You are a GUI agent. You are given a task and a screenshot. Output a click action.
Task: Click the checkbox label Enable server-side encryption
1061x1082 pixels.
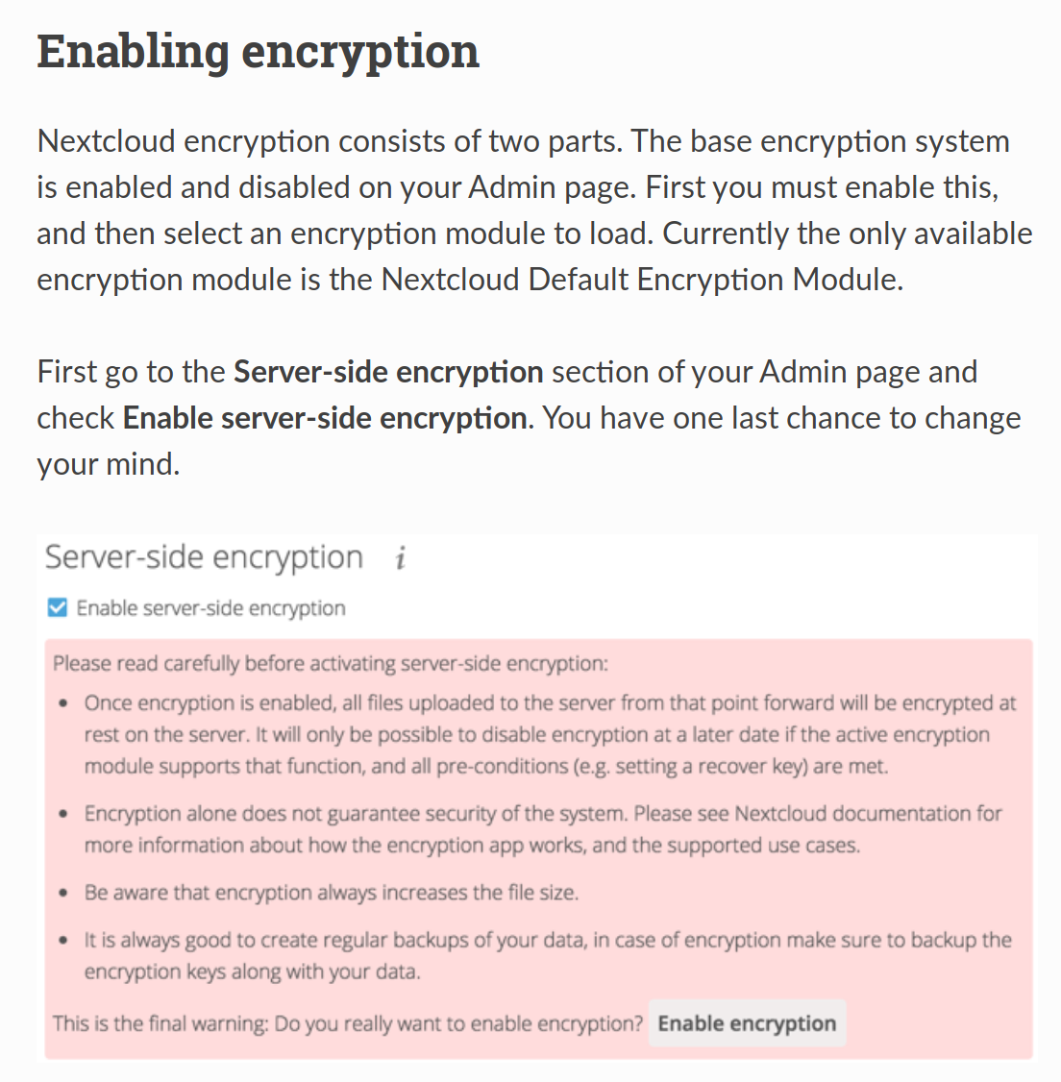pos(210,607)
